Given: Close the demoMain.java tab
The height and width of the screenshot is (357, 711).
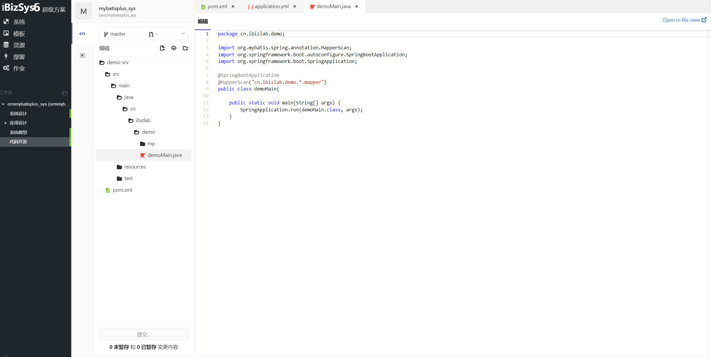Looking at the screenshot, I should (x=357, y=6).
